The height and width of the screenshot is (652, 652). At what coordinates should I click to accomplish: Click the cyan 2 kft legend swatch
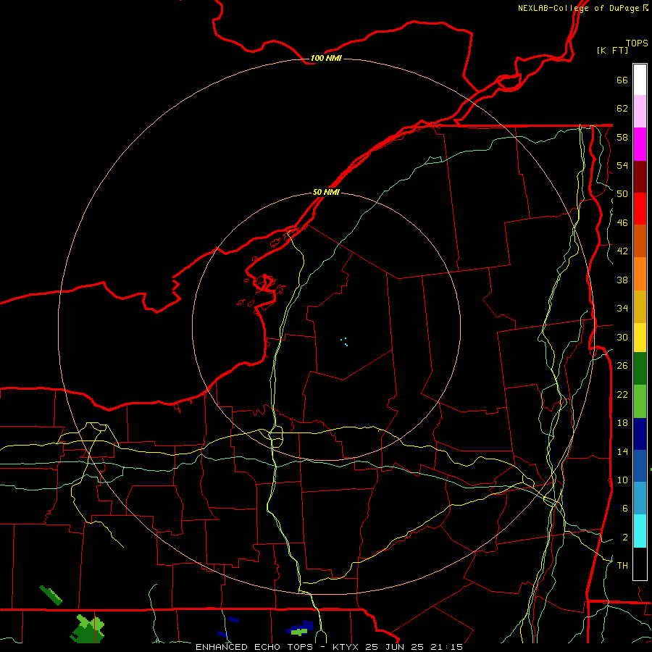[x=640, y=531]
